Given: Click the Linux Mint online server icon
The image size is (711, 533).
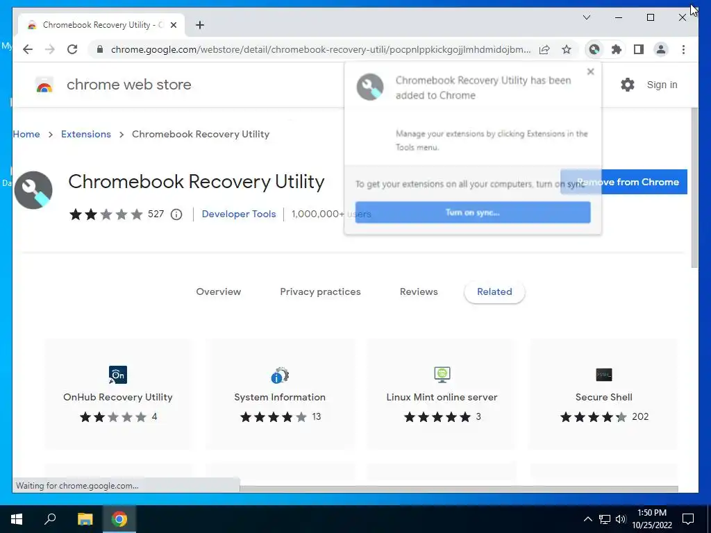Looking at the screenshot, I should [442, 374].
